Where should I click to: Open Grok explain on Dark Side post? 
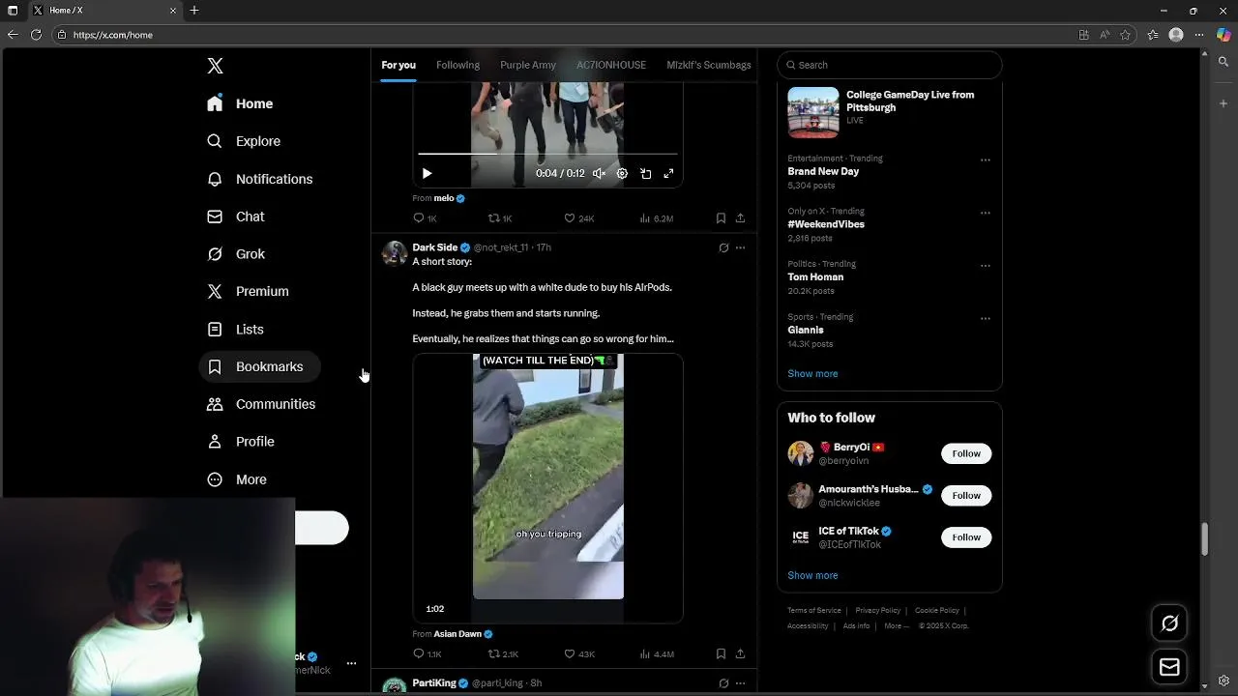[x=723, y=247]
